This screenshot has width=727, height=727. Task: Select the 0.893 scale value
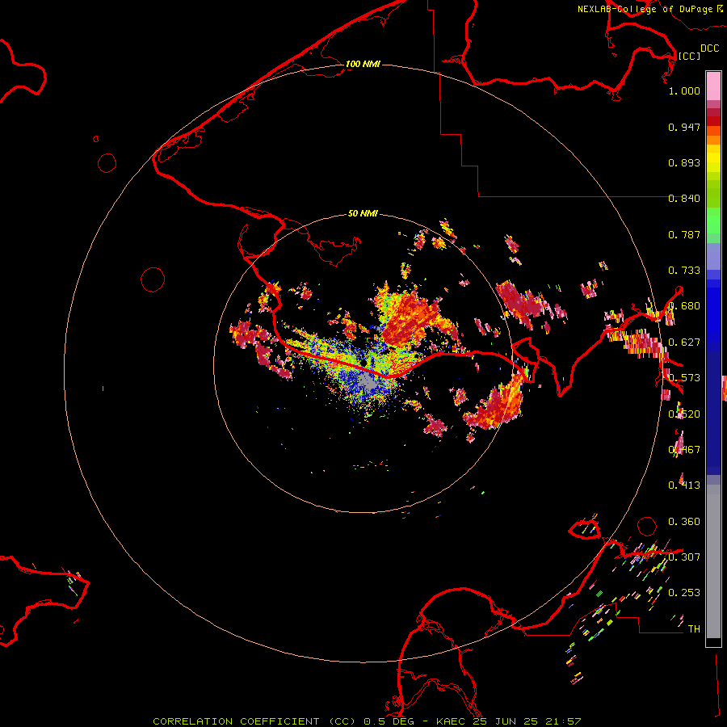pos(684,162)
